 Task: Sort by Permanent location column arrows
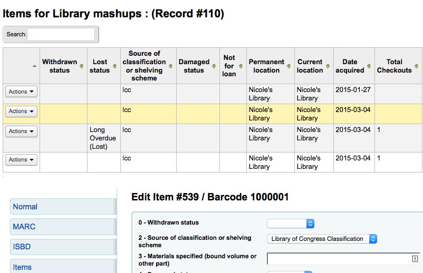289,66
